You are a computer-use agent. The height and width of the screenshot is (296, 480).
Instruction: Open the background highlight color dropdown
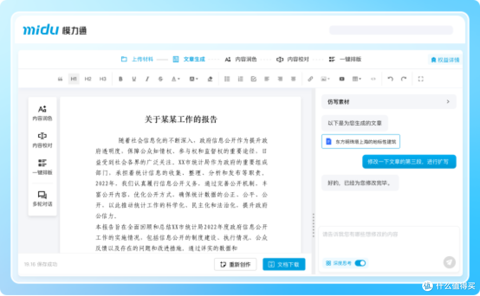click(193, 79)
